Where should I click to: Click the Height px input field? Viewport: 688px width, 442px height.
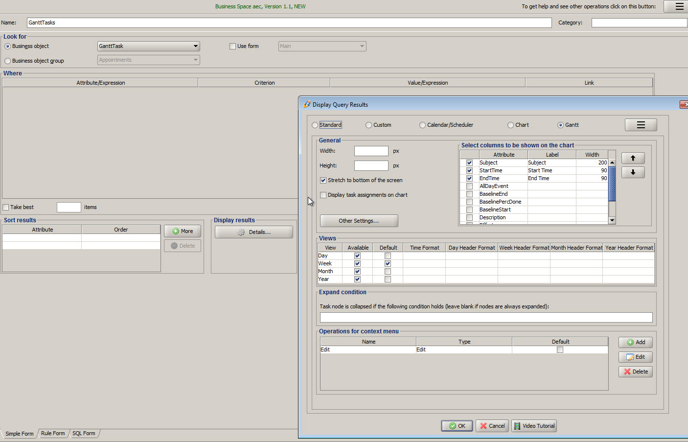(371, 166)
